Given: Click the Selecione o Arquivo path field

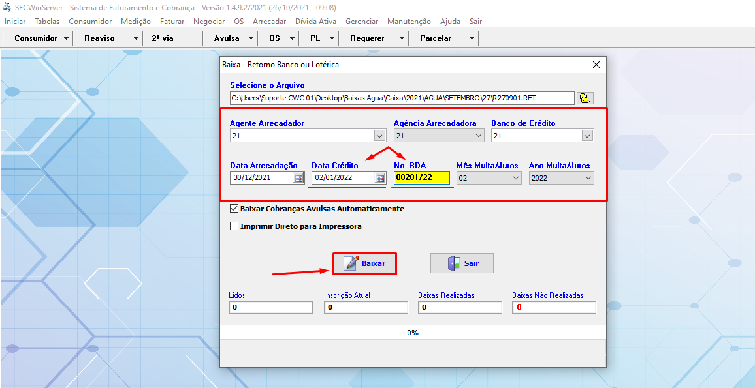Looking at the screenshot, I should pyautogui.click(x=402, y=98).
